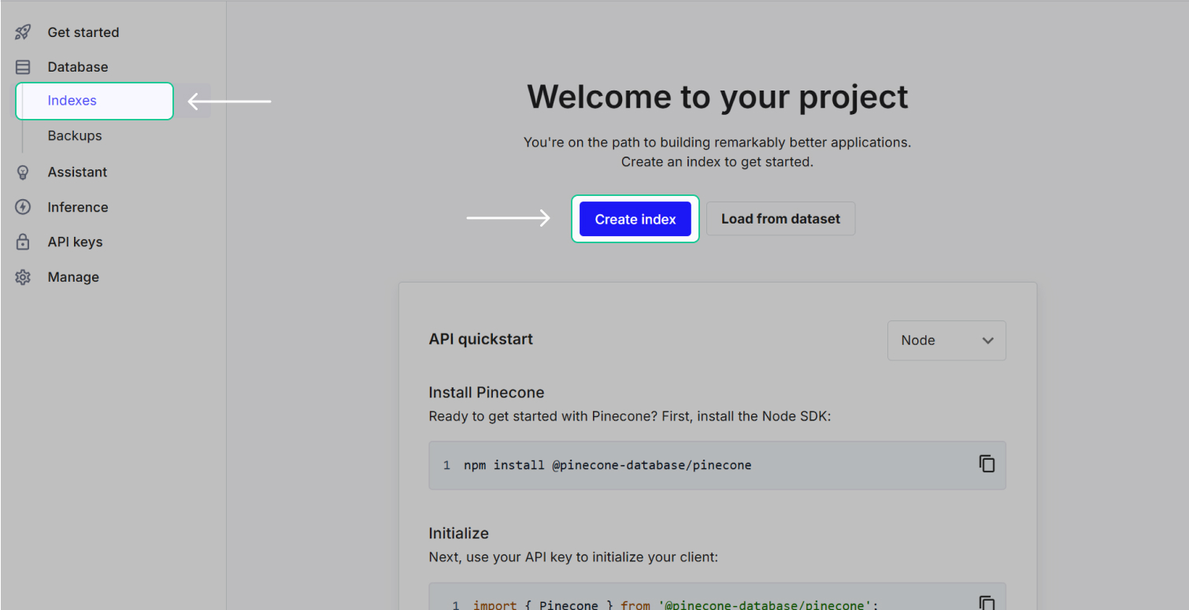The height and width of the screenshot is (610, 1189).
Task: Click the rocket icon beside Get started
Action: (x=23, y=32)
